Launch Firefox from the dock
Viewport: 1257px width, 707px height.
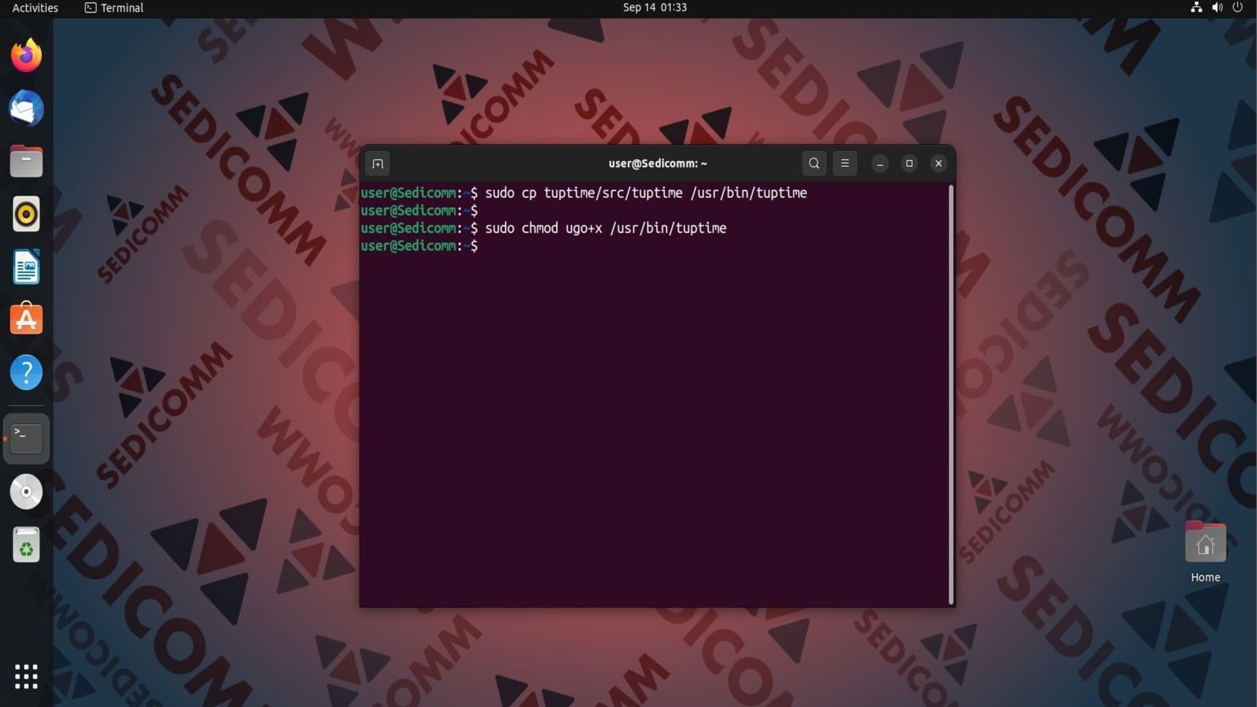(x=26, y=56)
